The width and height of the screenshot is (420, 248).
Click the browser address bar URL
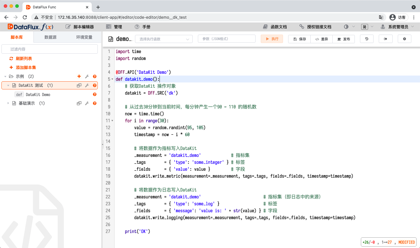click(122, 17)
